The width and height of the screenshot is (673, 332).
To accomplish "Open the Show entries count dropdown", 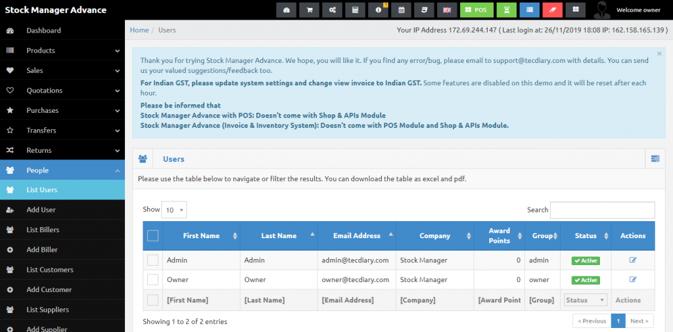I will coord(174,210).
